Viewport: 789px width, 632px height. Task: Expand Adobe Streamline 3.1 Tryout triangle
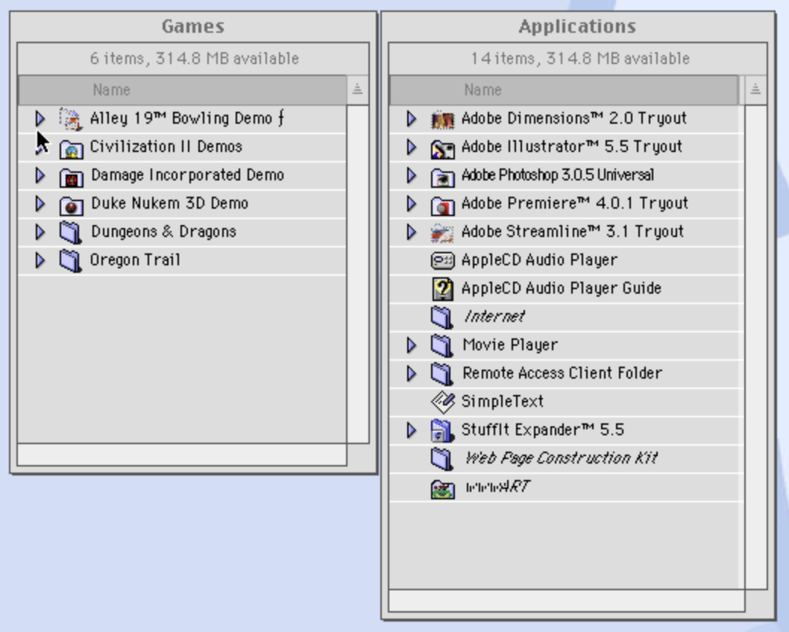coord(412,232)
